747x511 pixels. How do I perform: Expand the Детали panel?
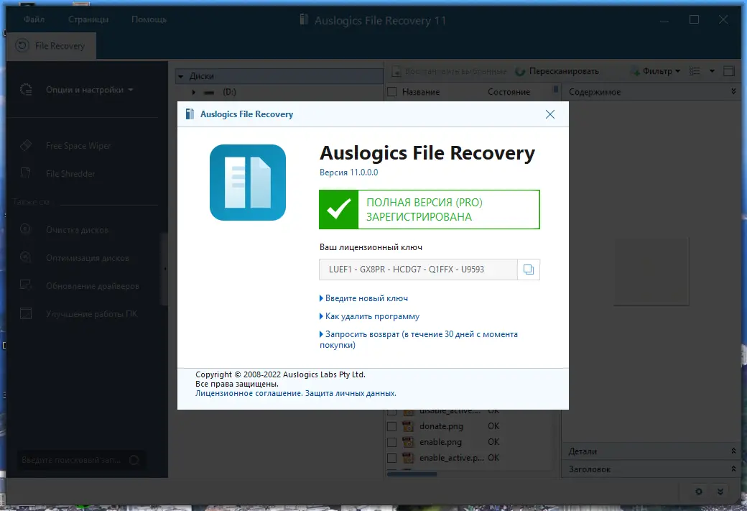click(x=733, y=451)
